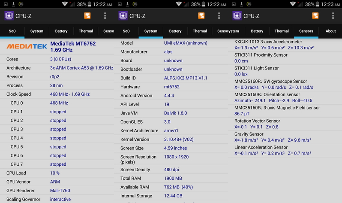This screenshot has width=342, height=203.
Task: Tap the CPU-Z app icon in the Sensors screen
Action: (x=237, y=16)
